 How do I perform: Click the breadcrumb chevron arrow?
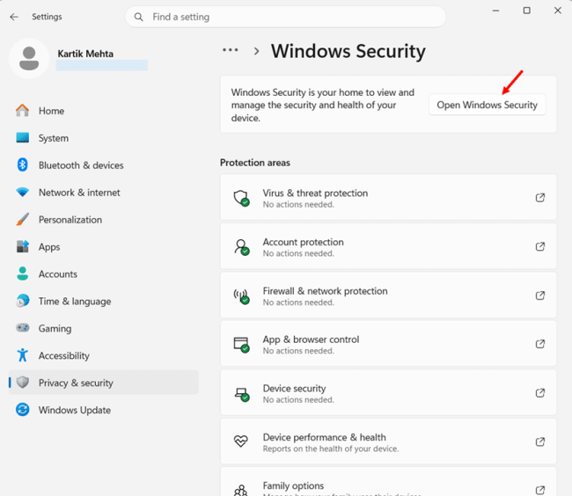pos(256,51)
